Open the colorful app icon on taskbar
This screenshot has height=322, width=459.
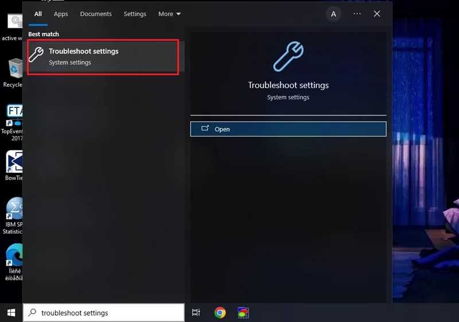tap(243, 313)
